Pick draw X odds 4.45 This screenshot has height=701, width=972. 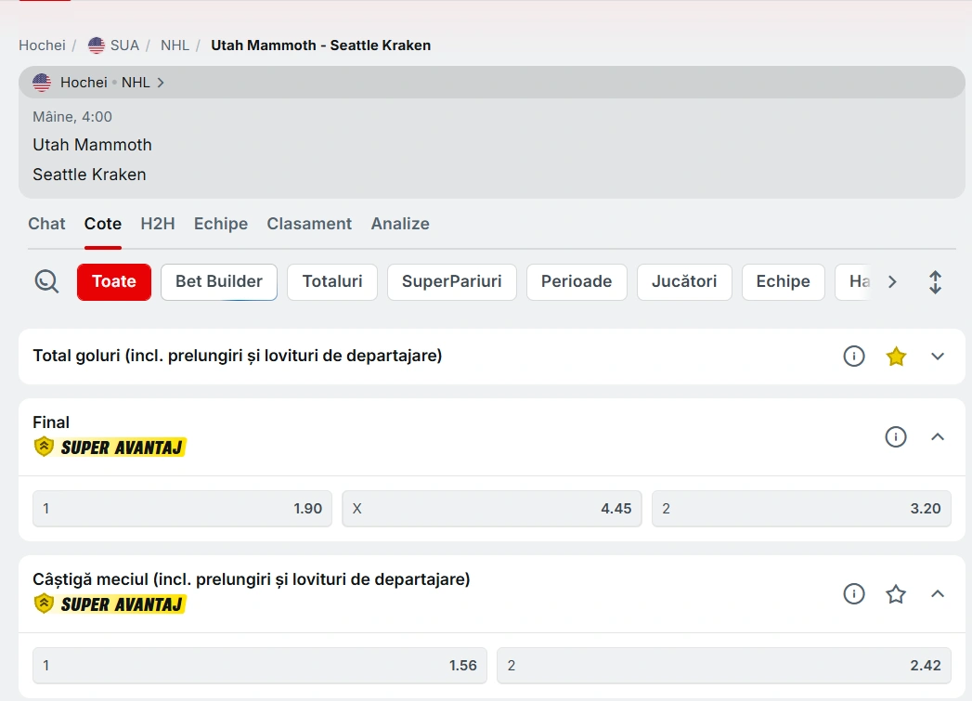(492, 509)
